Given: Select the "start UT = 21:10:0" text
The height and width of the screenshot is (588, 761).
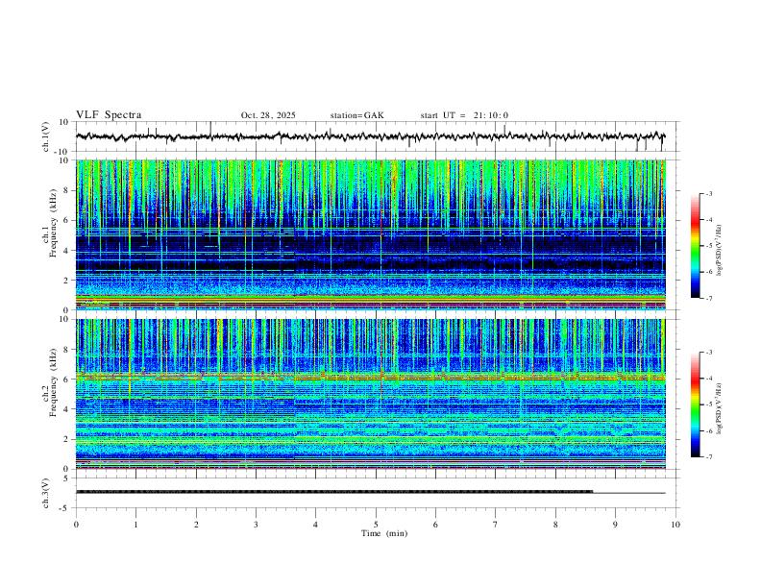Looking at the screenshot, I should pyautogui.click(x=464, y=115).
